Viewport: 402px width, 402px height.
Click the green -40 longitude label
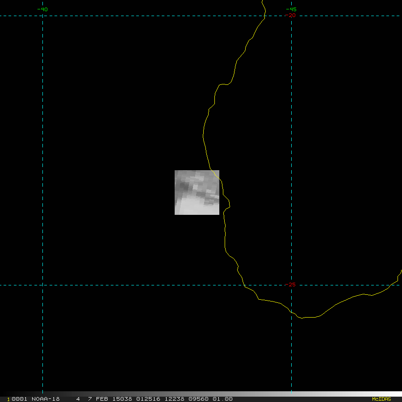pyautogui.click(x=42, y=9)
